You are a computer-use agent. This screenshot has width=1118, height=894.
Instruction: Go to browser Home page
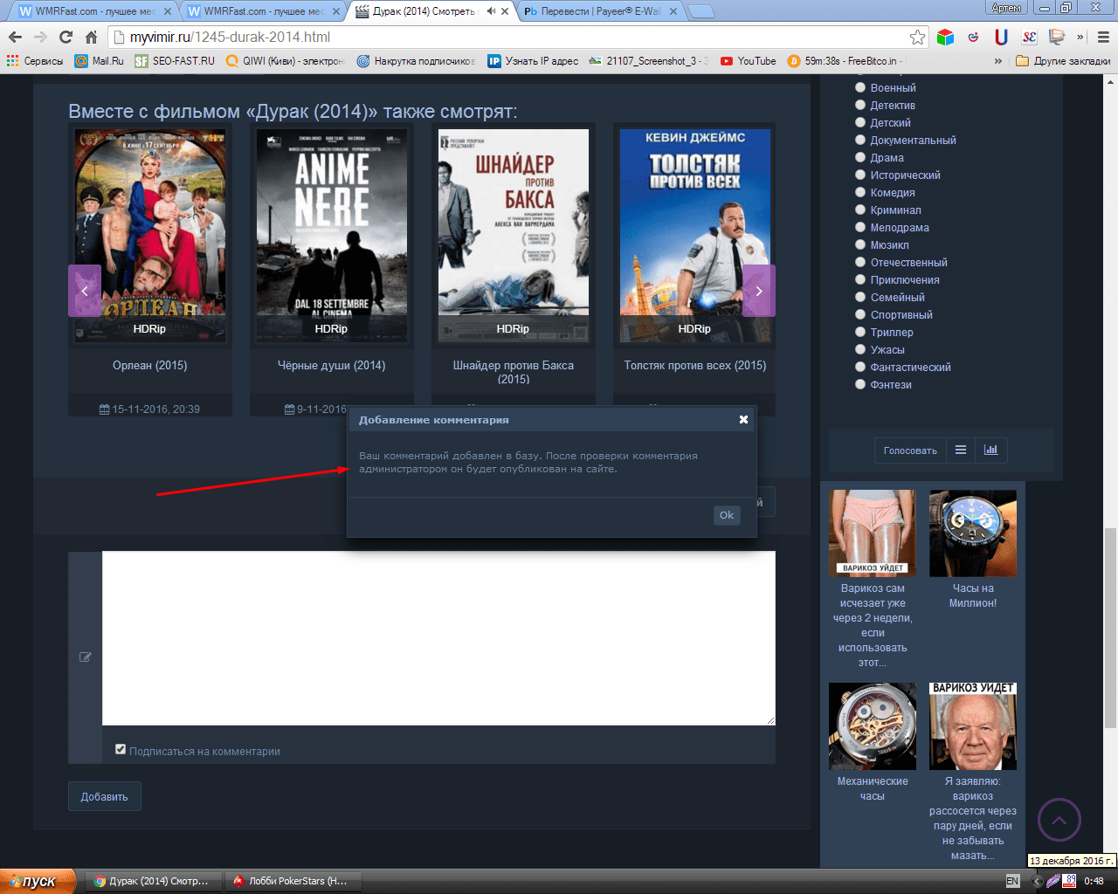click(91, 37)
